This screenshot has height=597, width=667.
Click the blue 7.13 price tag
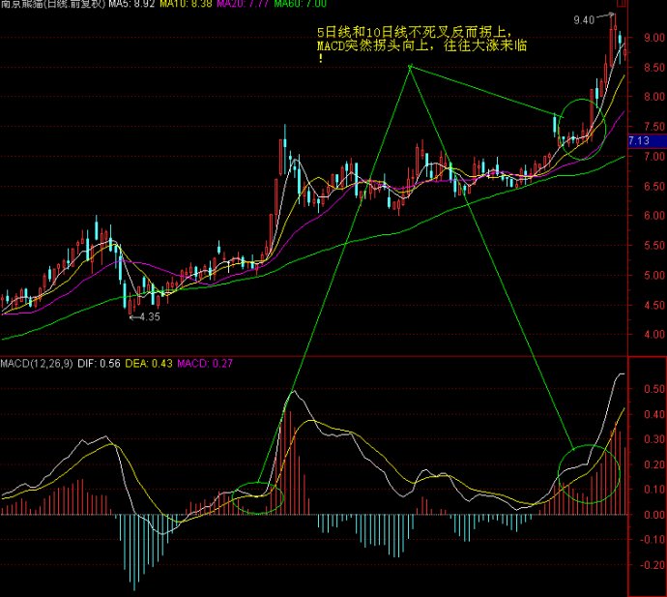tap(639, 141)
